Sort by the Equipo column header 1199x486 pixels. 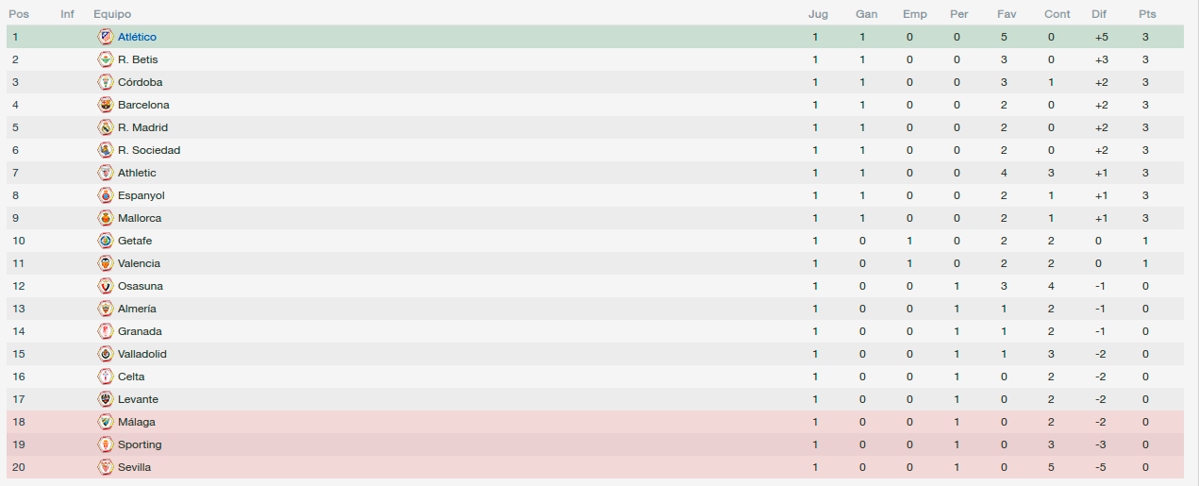pyautogui.click(x=112, y=14)
